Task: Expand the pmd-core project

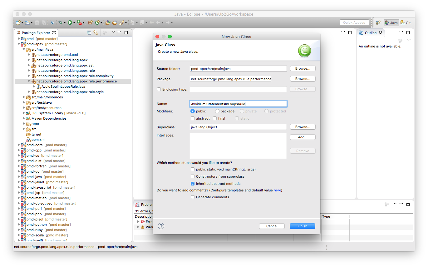Action: click(x=19, y=145)
